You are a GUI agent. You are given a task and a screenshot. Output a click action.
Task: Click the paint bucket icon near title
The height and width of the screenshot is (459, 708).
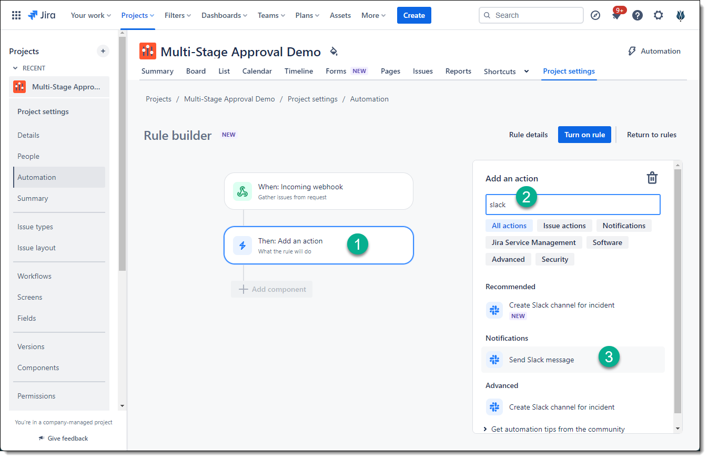pyautogui.click(x=333, y=52)
